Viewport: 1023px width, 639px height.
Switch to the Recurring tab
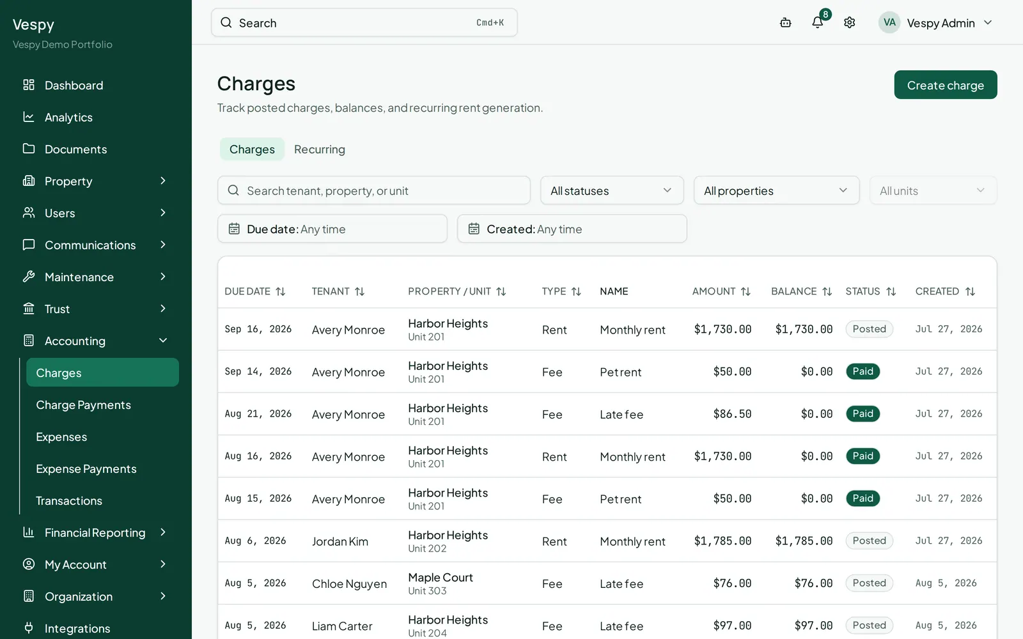320,149
